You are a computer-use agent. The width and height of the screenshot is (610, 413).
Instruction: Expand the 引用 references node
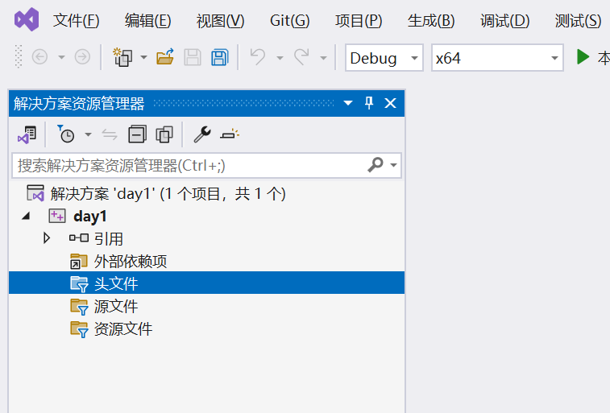coord(47,237)
